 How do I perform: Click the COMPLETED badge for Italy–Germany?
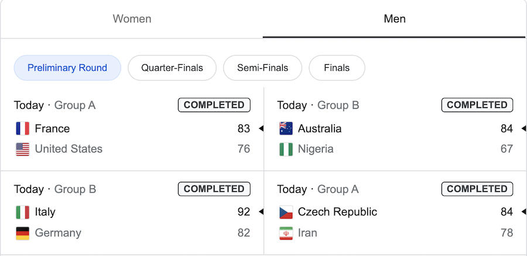coord(214,189)
